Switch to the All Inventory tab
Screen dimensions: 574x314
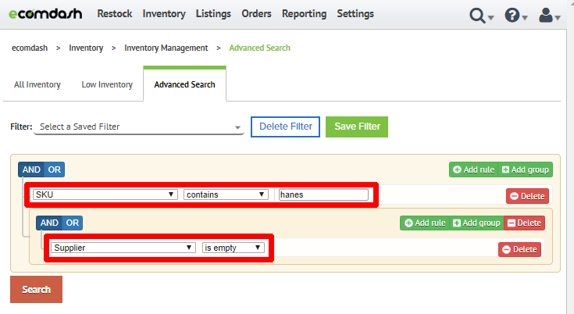pyautogui.click(x=37, y=84)
